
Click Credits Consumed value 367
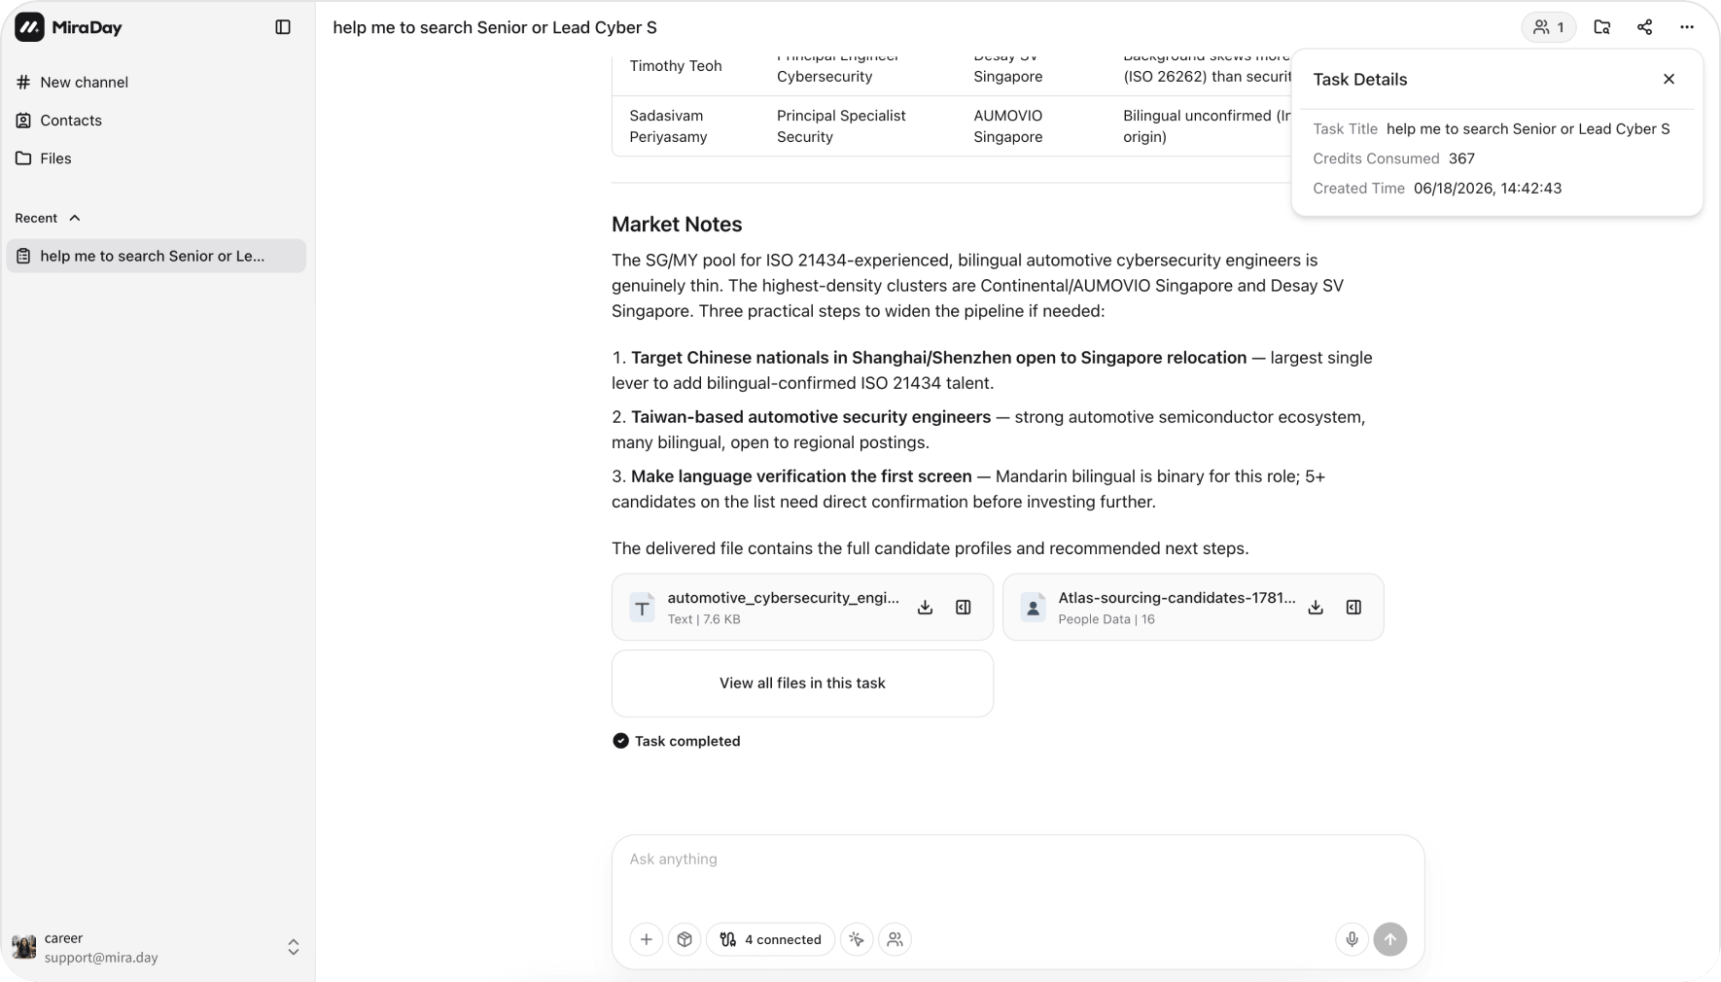pos(1461,158)
